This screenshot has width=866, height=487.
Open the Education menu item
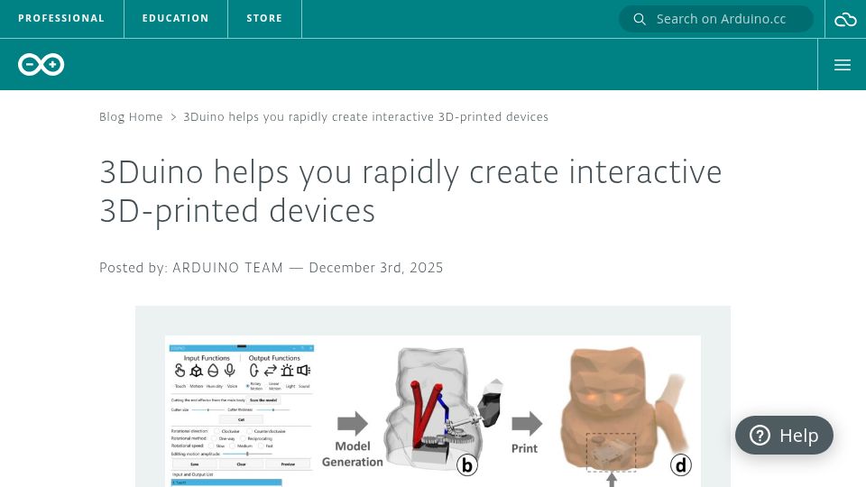point(176,18)
